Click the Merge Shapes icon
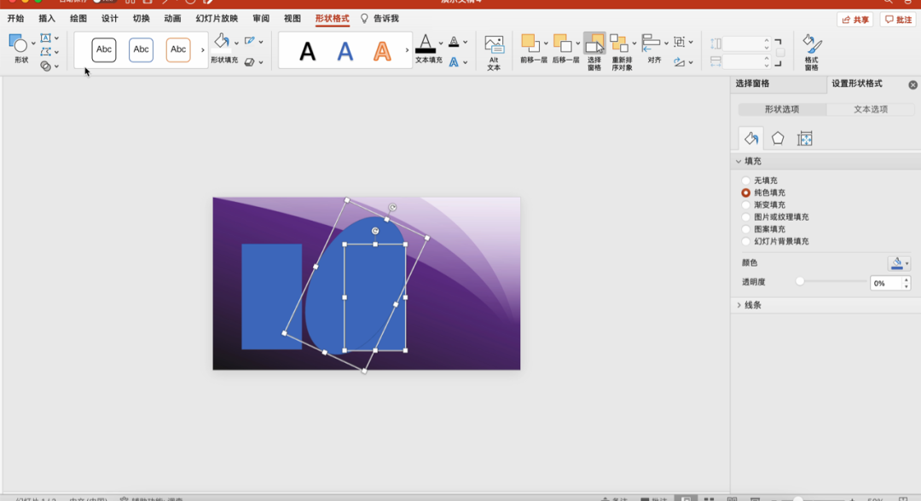921x501 pixels. [45, 66]
